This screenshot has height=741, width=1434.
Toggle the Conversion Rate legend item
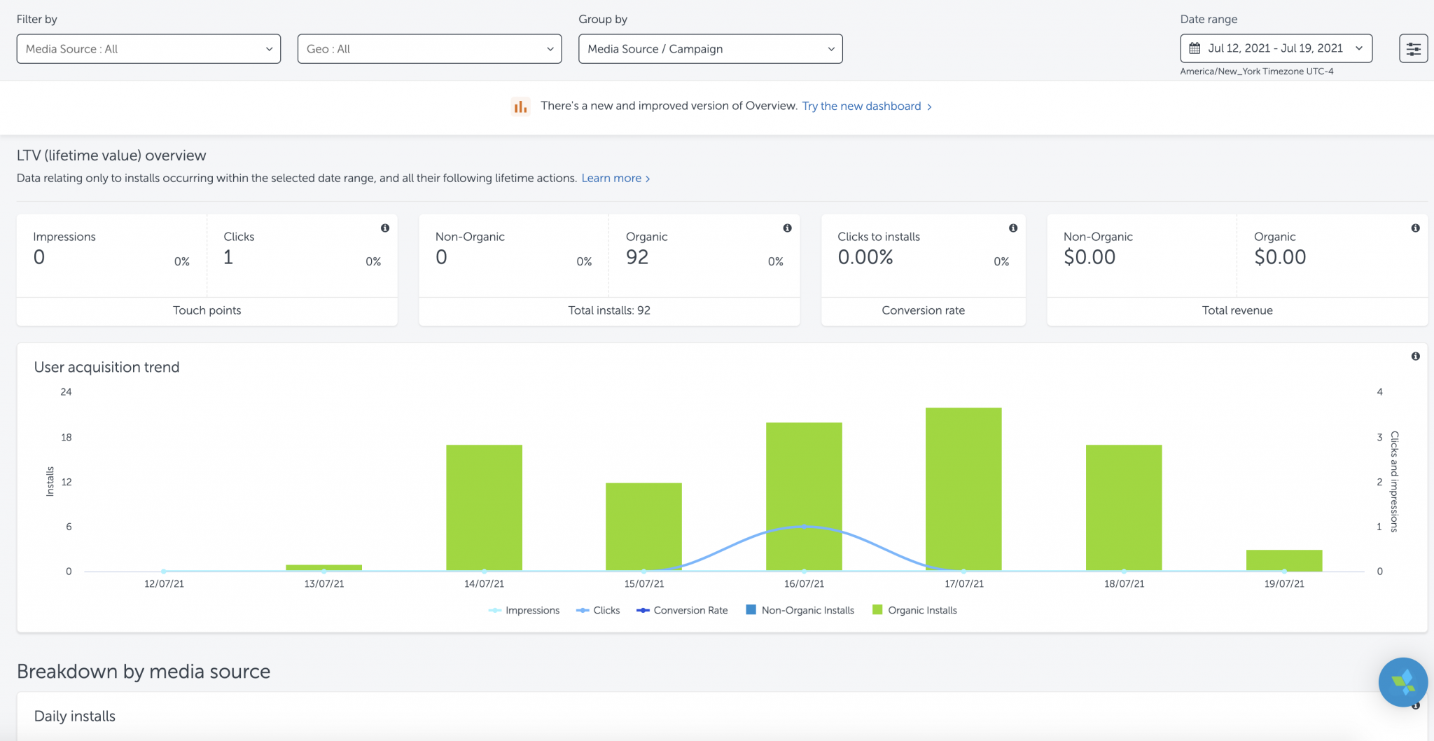click(682, 611)
